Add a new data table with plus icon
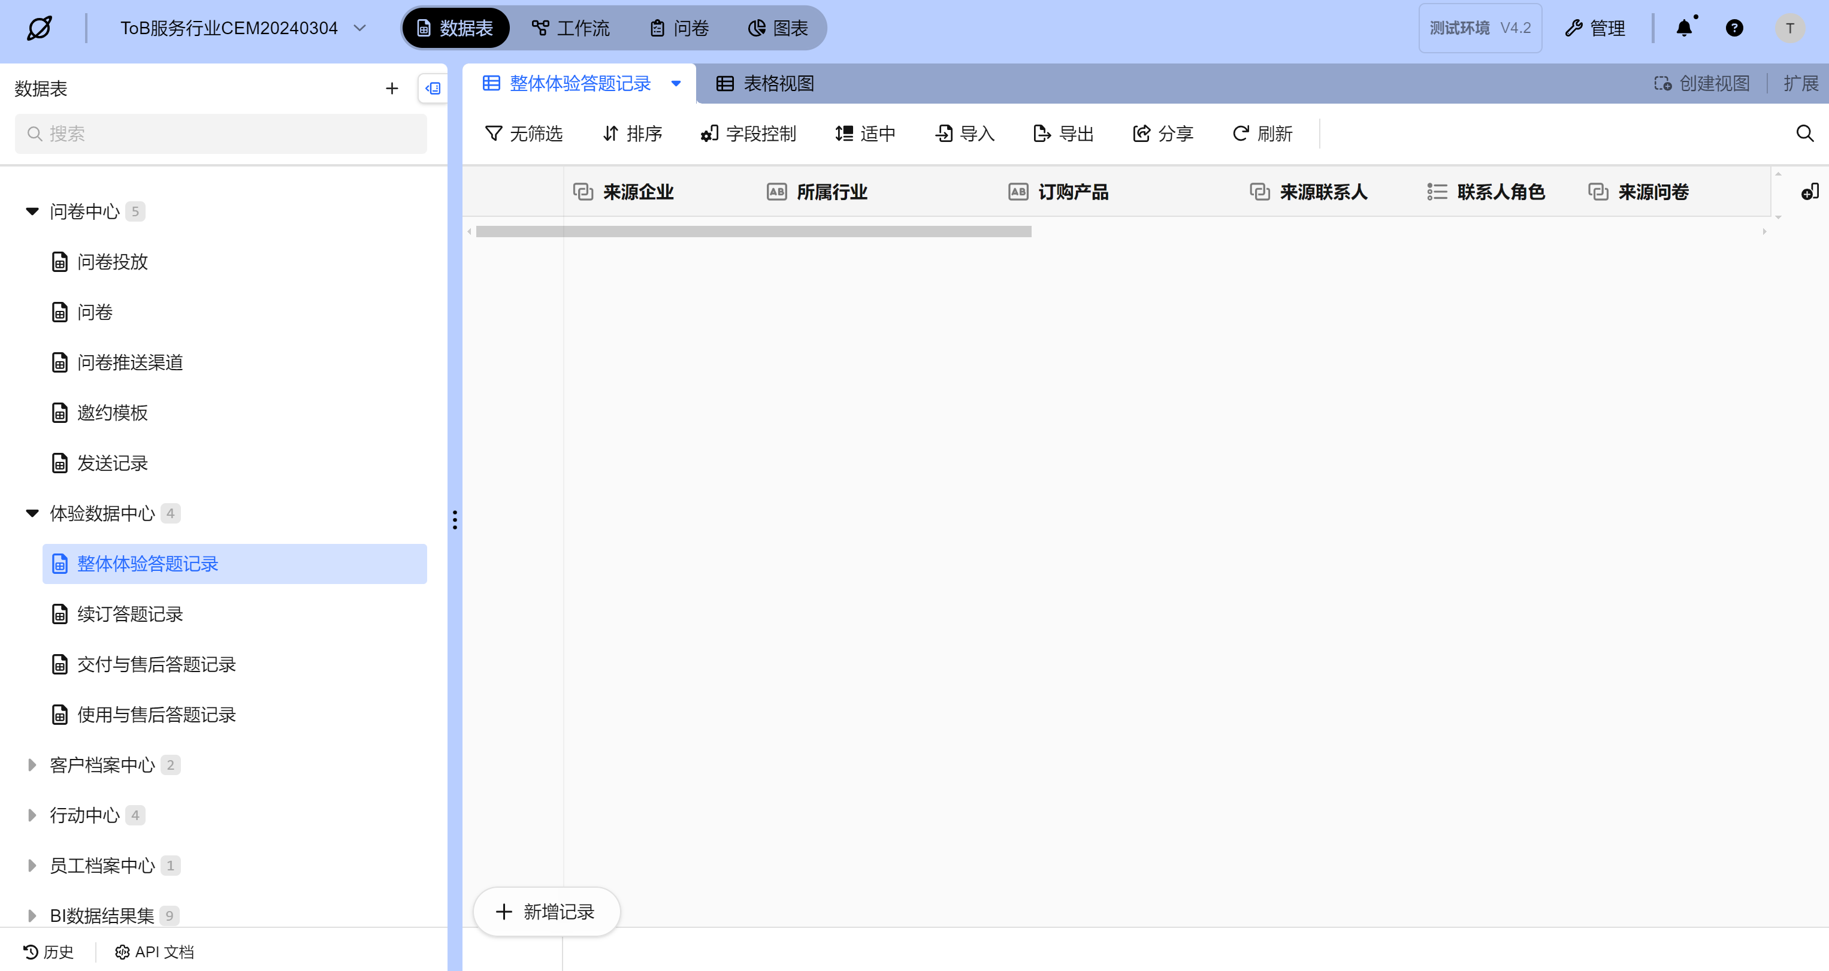 click(392, 89)
